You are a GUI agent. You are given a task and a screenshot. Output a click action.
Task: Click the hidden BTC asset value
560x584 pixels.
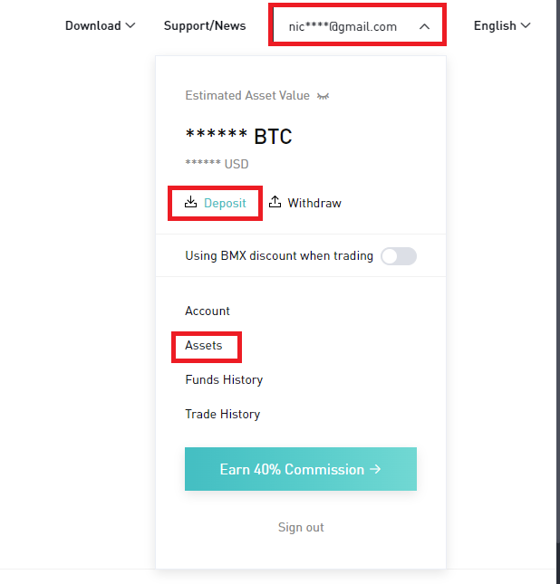[x=238, y=136]
